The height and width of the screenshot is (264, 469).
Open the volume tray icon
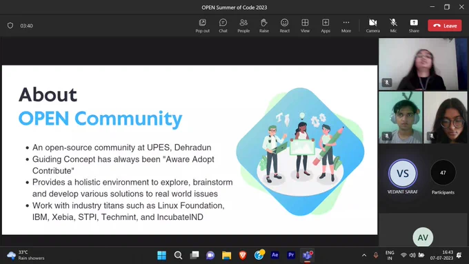pos(412,255)
